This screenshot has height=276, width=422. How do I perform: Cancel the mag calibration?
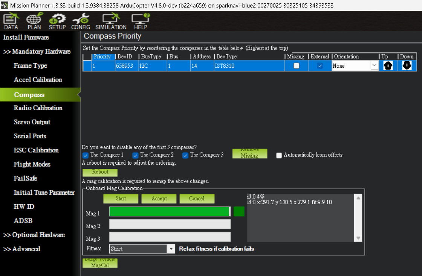click(197, 199)
